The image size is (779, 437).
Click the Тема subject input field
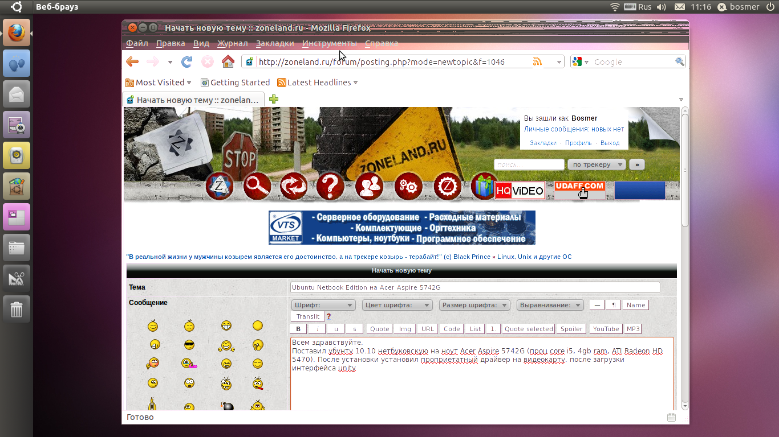point(475,287)
